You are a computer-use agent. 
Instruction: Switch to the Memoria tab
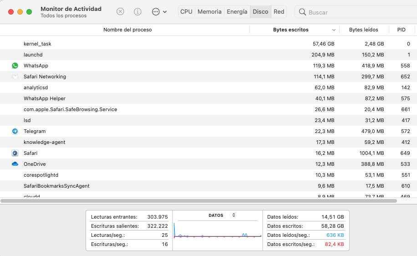[209, 12]
